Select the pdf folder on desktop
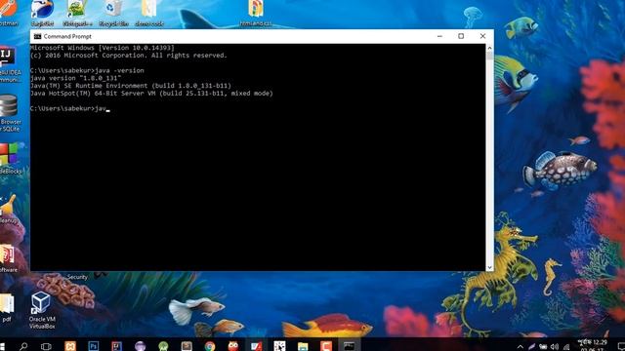The image size is (625, 351). pos(7,308)
